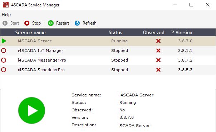This screenshot has height=132, width=216.
Task: Click the Status: label in details
Action: click(x=79, y=102)
